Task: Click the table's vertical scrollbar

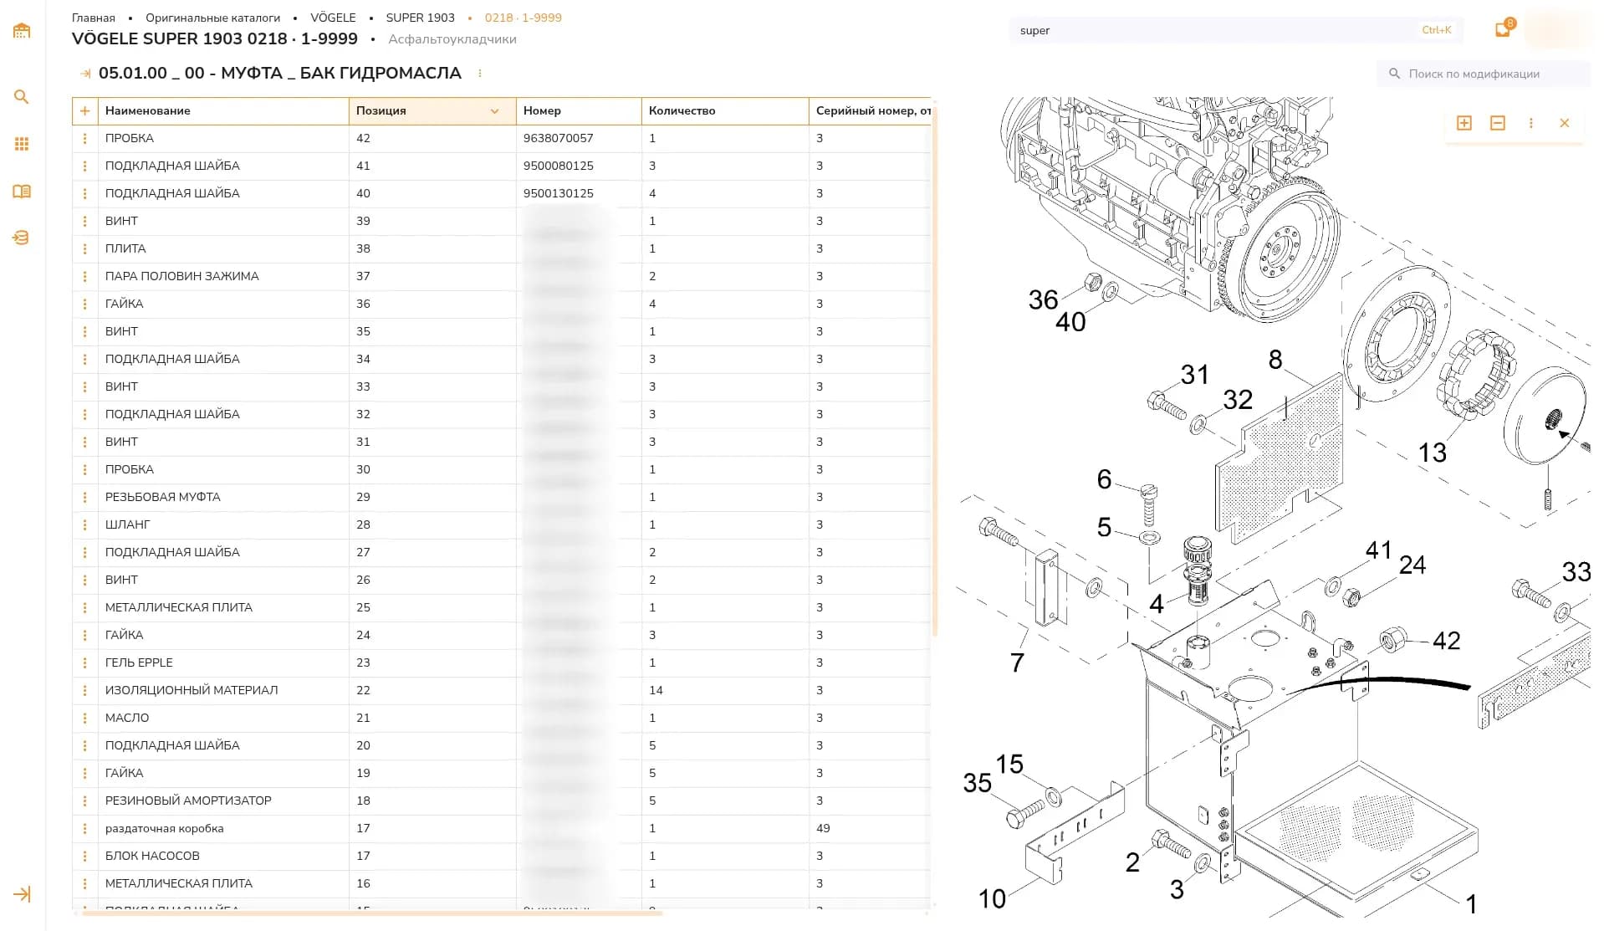Action: 935,371
